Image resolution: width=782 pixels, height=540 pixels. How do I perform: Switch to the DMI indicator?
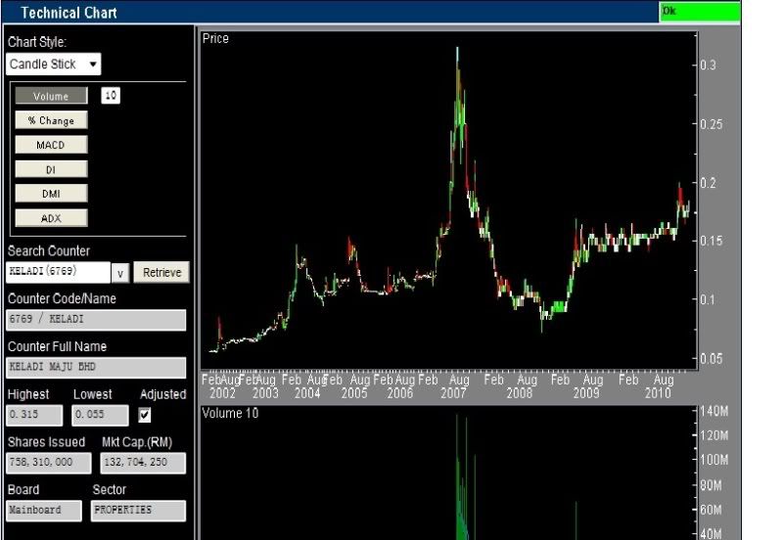pos(51,194)
